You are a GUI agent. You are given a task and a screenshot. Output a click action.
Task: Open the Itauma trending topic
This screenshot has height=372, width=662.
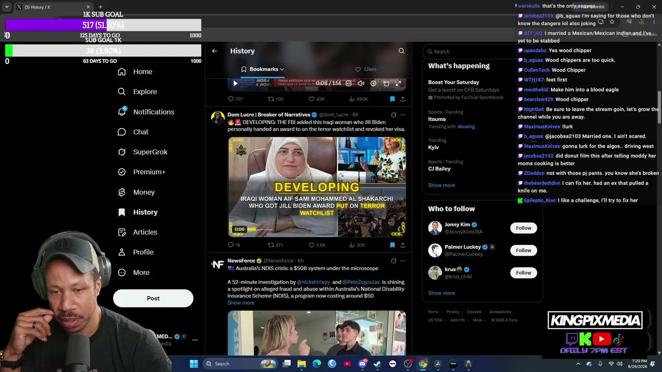(x=437, y=119)
